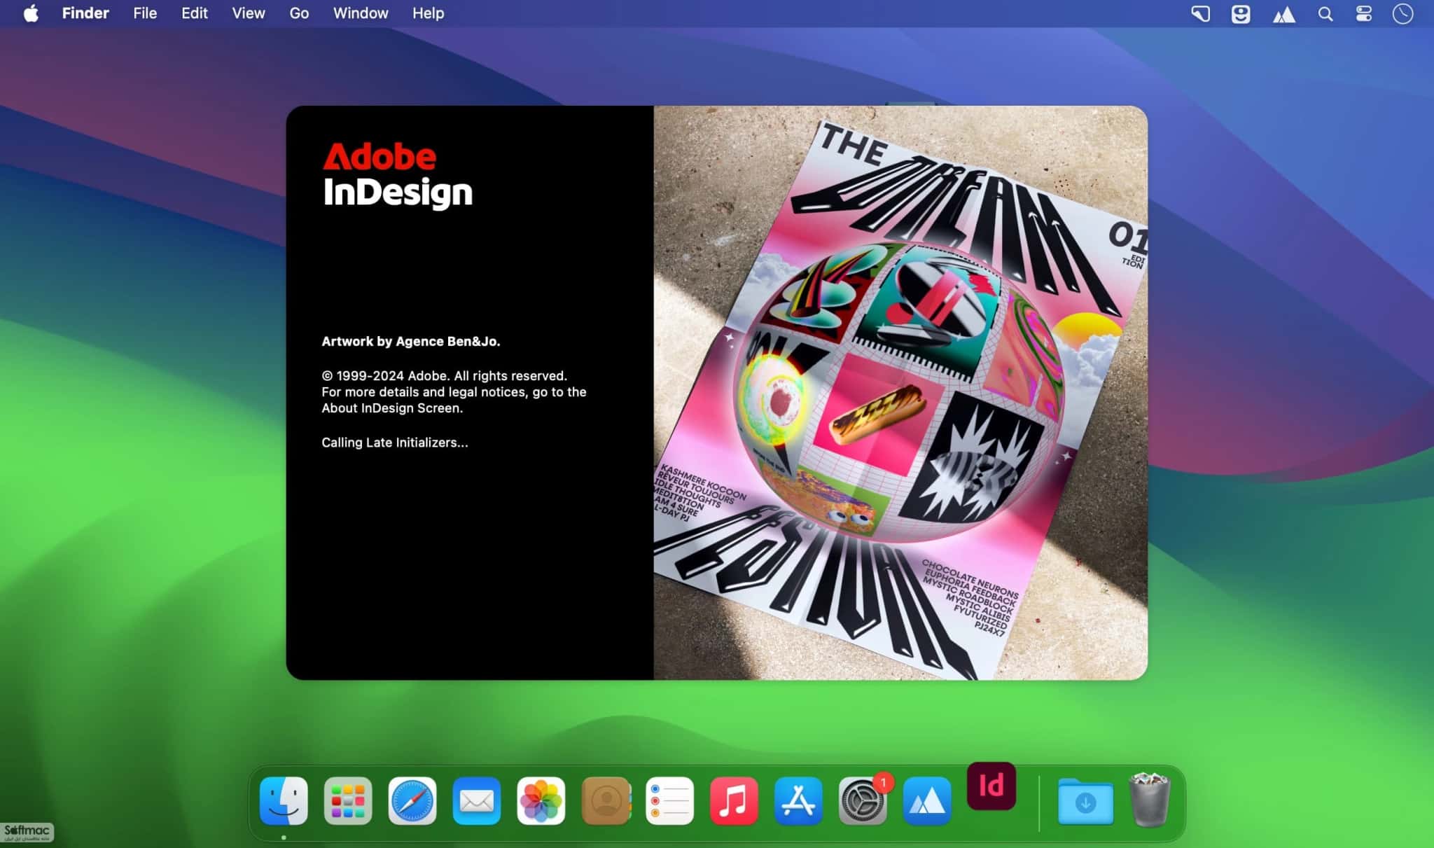Open Reminders from the Dock
The width and height of the screenshot is (1434, 848).
point(670,800)
